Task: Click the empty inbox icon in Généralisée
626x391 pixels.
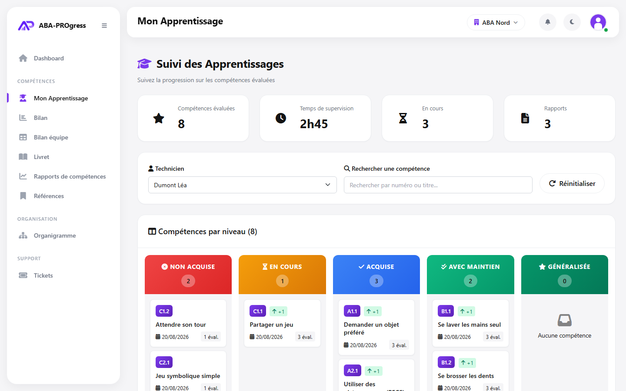Action: click(x=565, y=320)
